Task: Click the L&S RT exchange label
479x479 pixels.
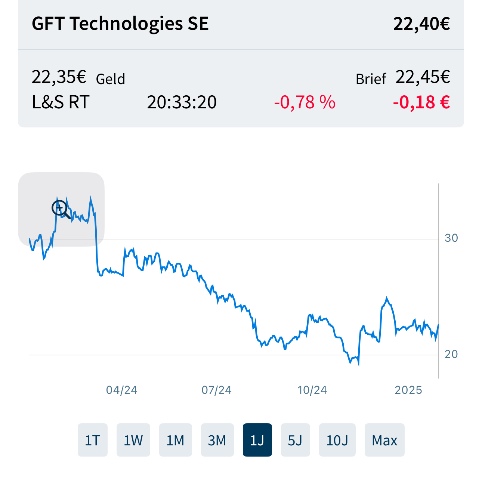Action: 60,102
